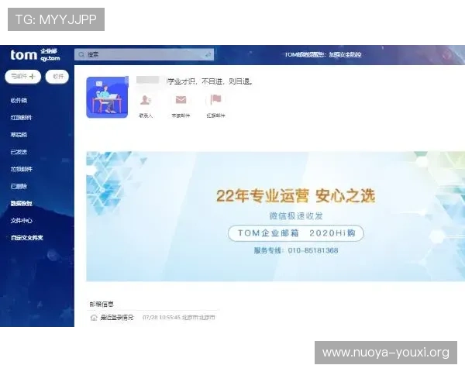Open the 已删除 deleted folder
Screen dimensions: 465x372
(19, 186)
